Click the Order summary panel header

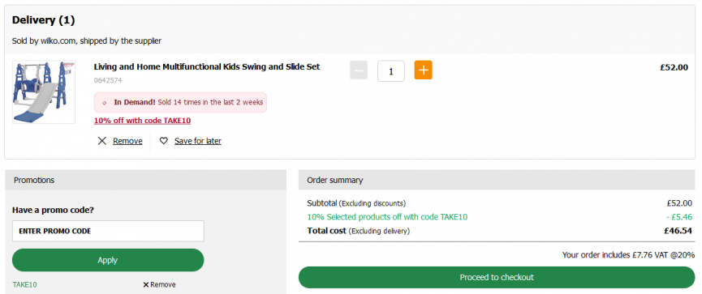pos(497,180)
